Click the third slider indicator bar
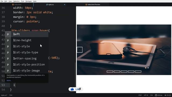The width and height of the screenshot is (172, 97). click(124, 72)
